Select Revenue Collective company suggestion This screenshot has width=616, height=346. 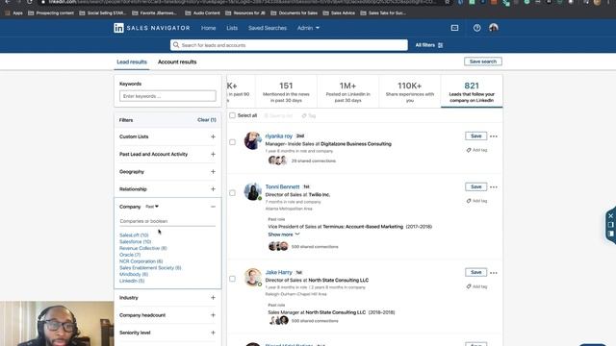143,248
